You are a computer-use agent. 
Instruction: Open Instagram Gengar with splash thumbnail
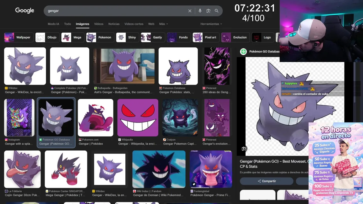pos(19,118)
